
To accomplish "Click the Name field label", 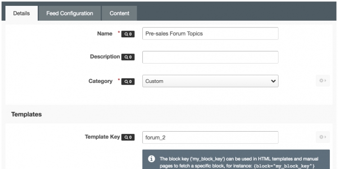I will point(105,34).
